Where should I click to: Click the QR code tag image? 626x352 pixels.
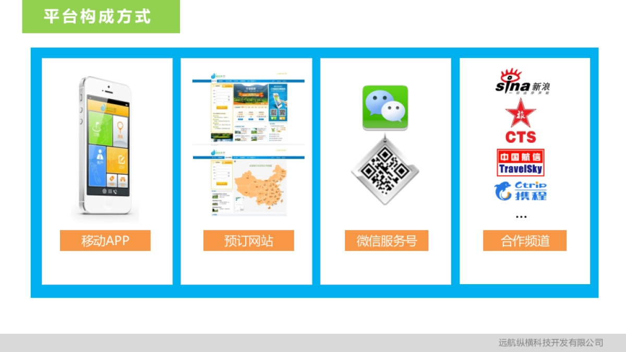point(385,171)
